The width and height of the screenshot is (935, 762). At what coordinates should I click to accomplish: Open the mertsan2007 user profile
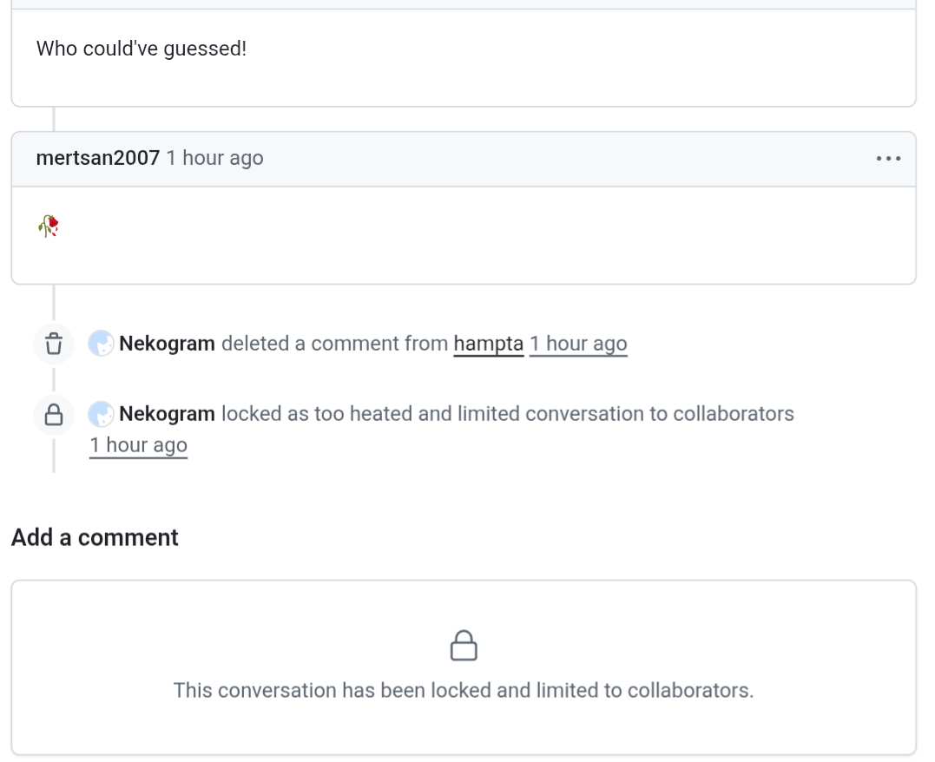(97, 158)
